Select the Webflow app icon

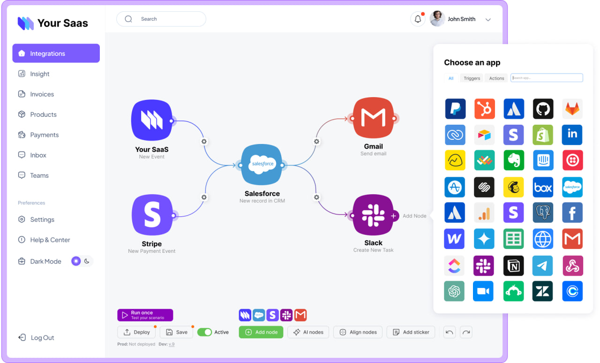click(x=455, y=239)
